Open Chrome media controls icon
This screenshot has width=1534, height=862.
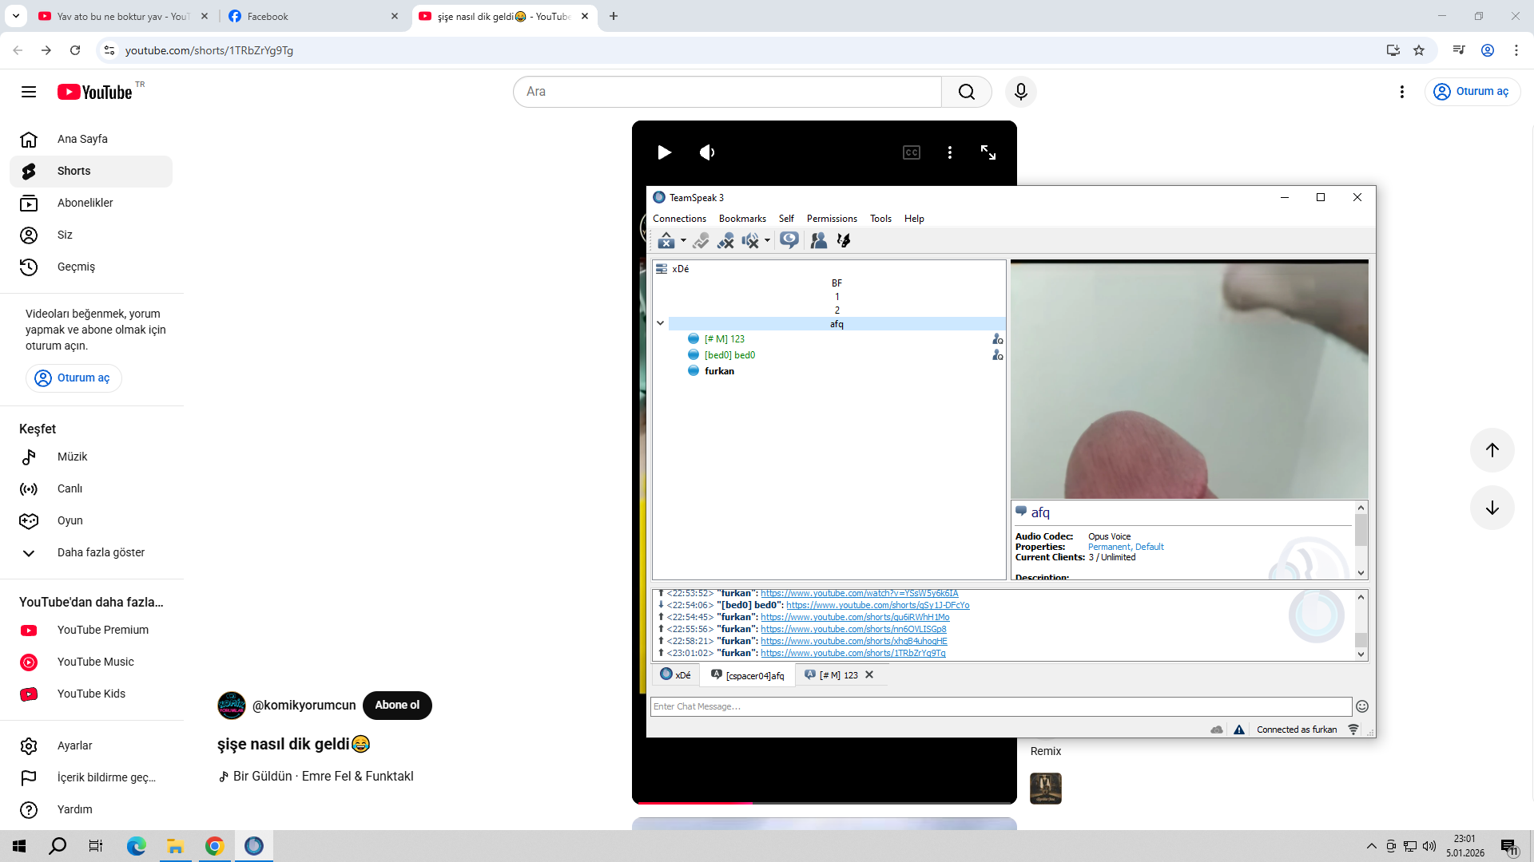click(x=1459, y=50)
